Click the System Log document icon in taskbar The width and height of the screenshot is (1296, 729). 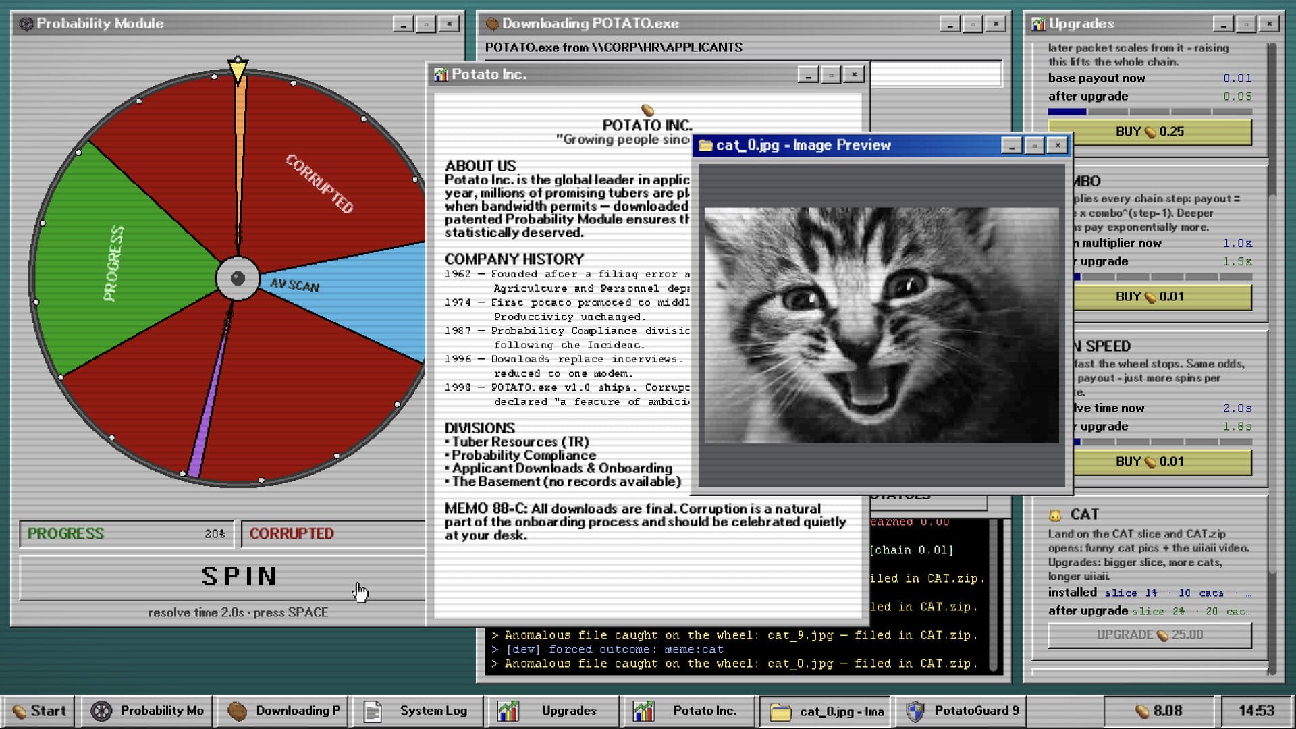click(x=373, y=711)
